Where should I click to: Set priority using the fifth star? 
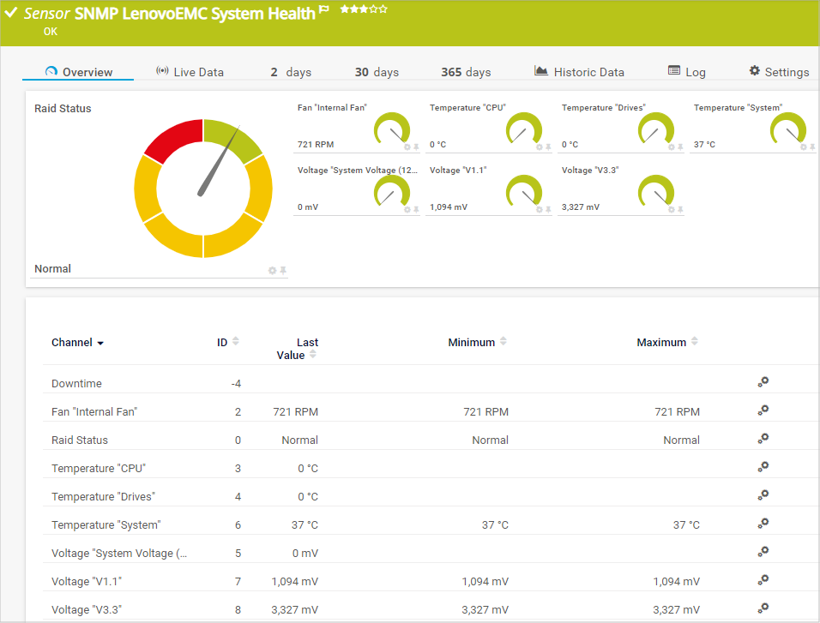(x=383, y=9)
